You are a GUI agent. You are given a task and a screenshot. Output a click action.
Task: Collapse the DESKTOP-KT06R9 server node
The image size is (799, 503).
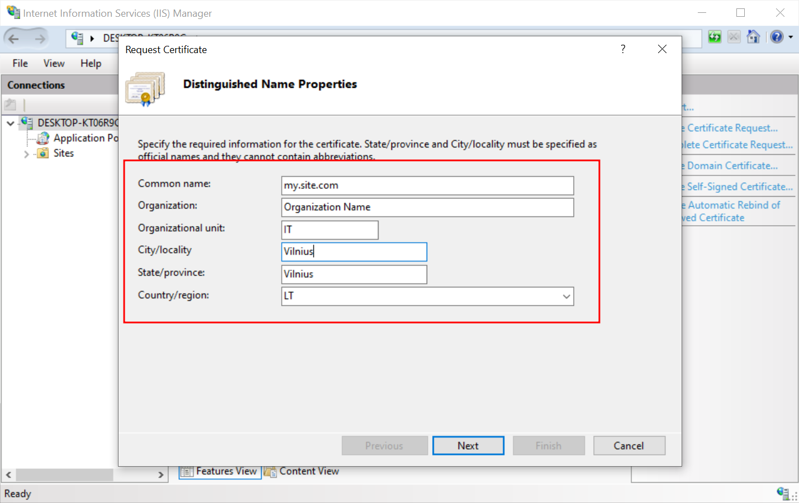point(11,123)
